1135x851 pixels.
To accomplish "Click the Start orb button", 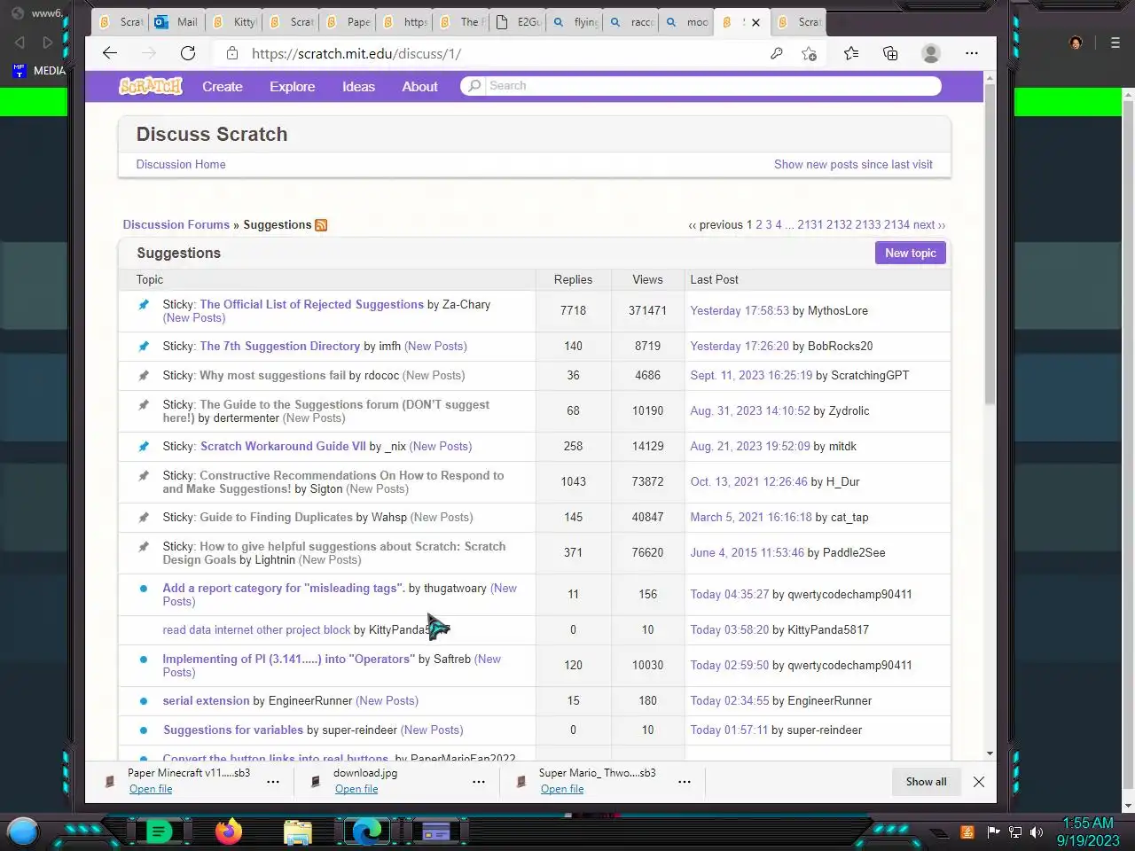I will tap(23, 831).
